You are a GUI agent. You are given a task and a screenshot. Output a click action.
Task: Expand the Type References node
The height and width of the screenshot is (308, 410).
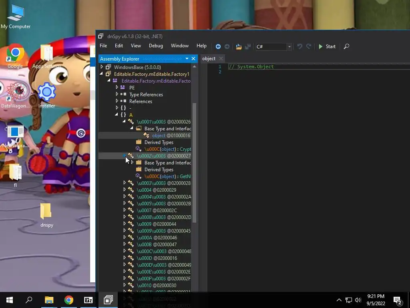117,94
